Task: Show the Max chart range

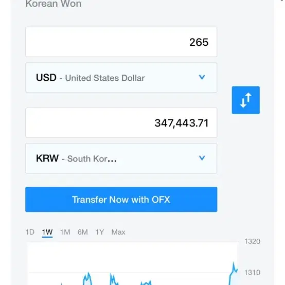Action: (x=118, y=232)
